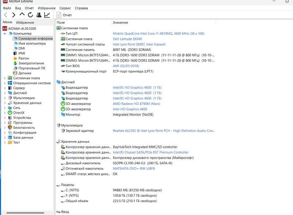Switch to the Избранное tab
Image resolution: width=293 pixels, height=215 pixels.
(25, 22)
